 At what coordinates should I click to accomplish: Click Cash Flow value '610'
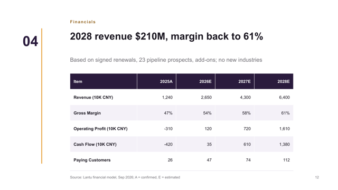[247, 144]
